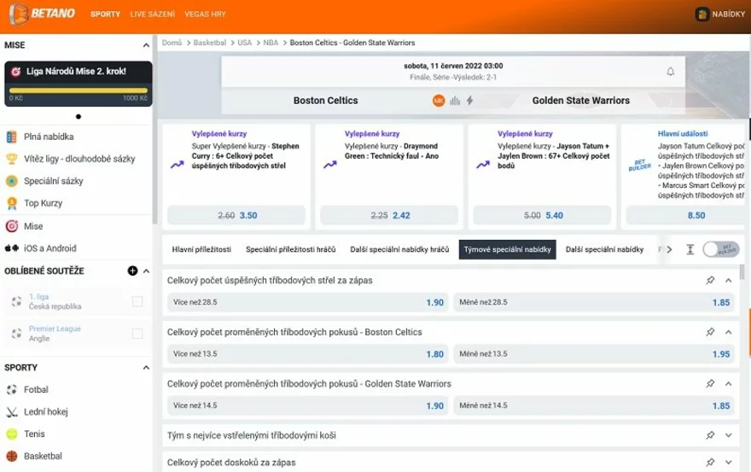Click the Top Kurzy medal icon
Image resolution: width=751 pixels, height=472 pixels.
click(11, 203)
